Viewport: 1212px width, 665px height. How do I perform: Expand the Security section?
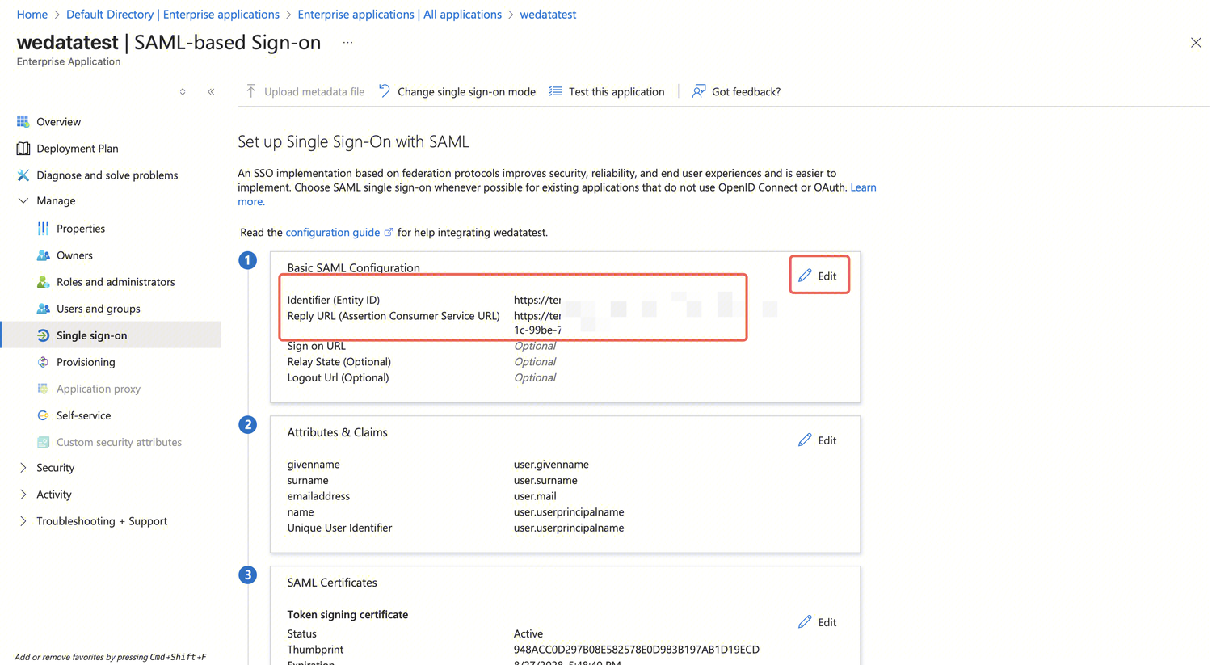23,468
